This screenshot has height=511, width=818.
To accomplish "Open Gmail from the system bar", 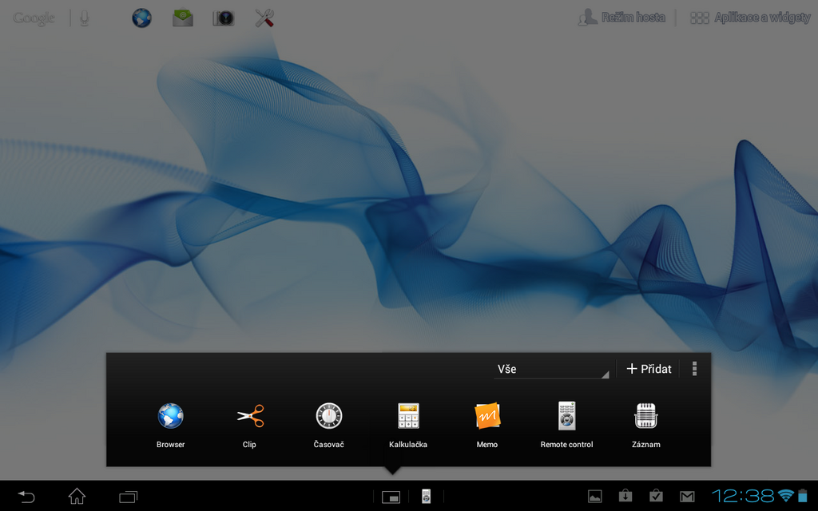I will pos(689,496).
